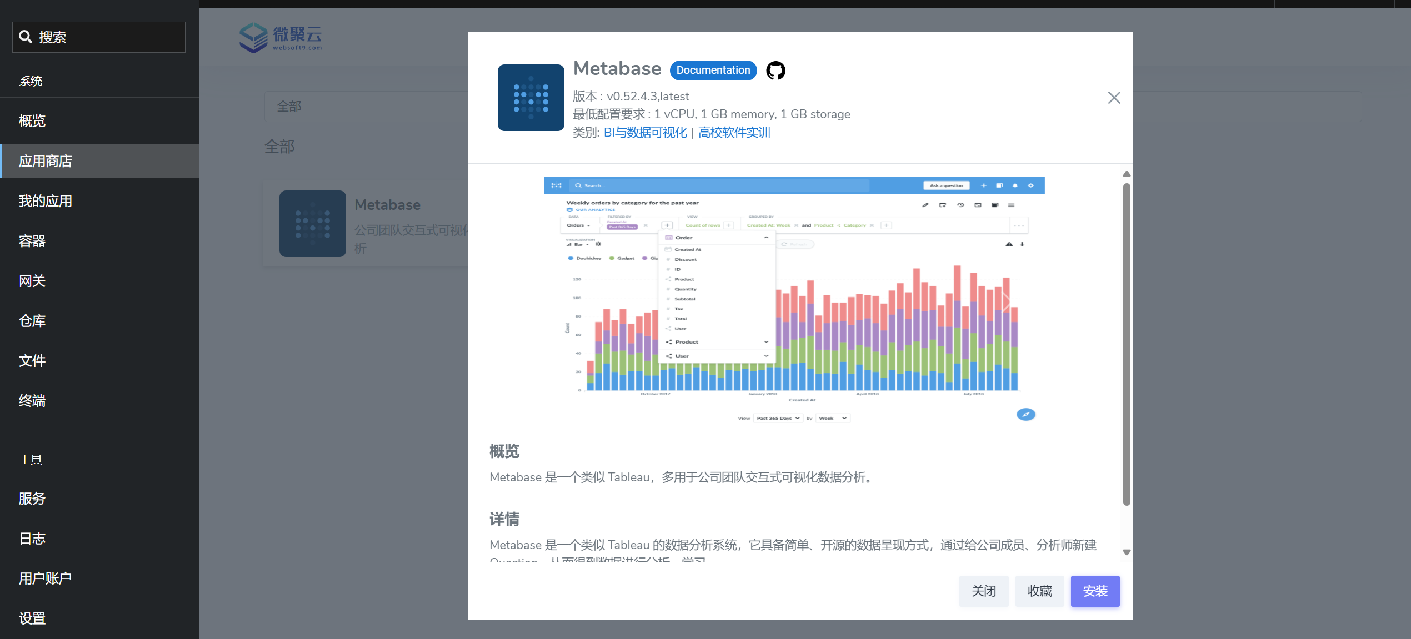The image size is (1411, 639).
Task: Open the Metabase GitHub repository icon
Action: coord(775,71)
